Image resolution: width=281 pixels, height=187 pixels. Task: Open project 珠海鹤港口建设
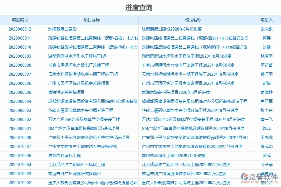62,29
